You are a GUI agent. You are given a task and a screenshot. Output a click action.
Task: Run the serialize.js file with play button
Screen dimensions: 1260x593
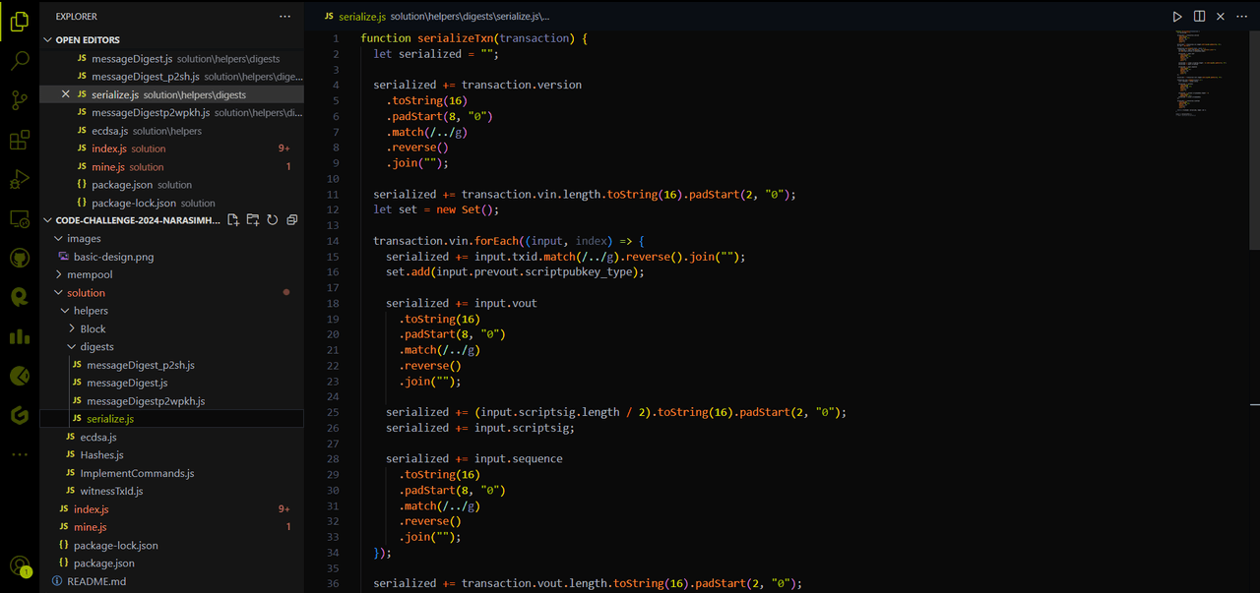(1177, 17)
